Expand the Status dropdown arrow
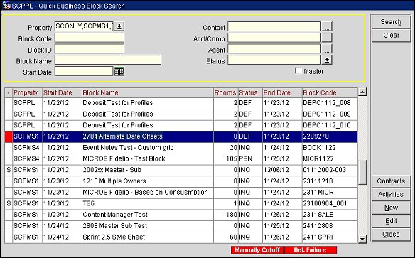Image resolution: width=415 pixels, height=258 pixels. 327,60
